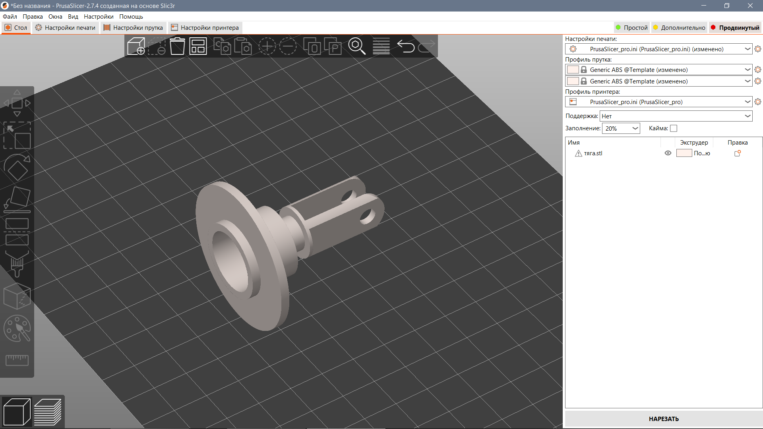Click the Add model cube icon
This screenshot has width=763, height=429.
(136, 46)
